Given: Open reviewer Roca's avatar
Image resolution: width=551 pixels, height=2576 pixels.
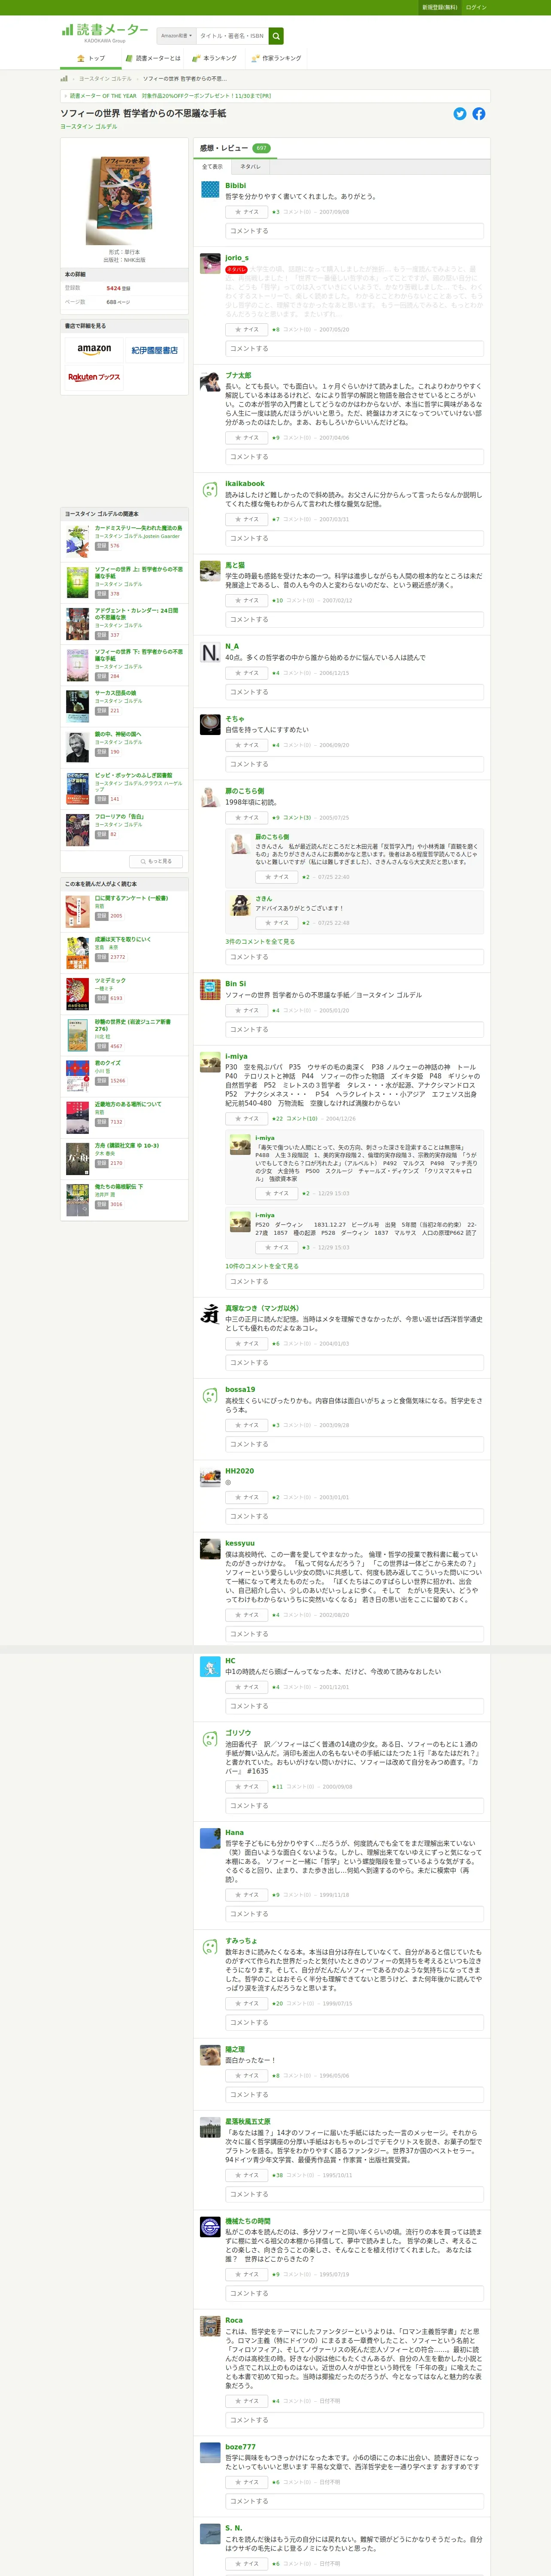Looking at the screenshot, I should tap(210, 2326).
